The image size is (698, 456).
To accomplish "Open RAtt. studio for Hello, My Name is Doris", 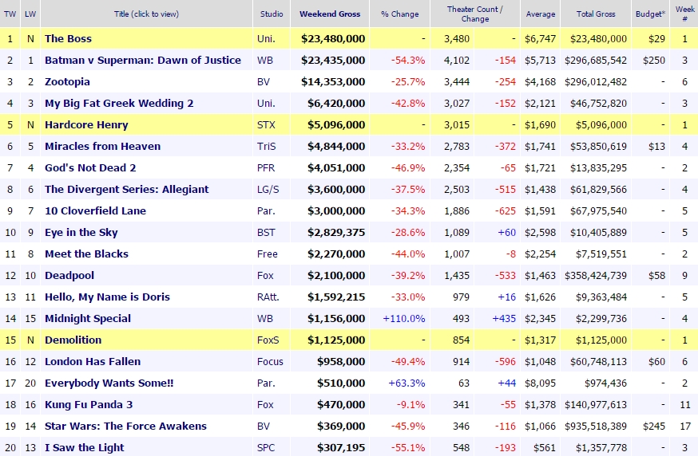I will pyautogui.click(x=268, y=297).
